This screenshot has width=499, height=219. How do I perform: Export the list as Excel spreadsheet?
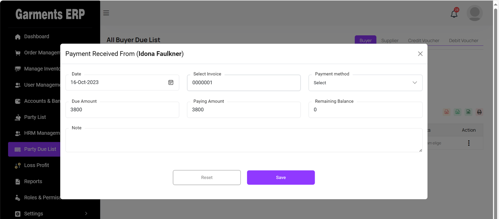pyautogui.click(x=468, y=112)
